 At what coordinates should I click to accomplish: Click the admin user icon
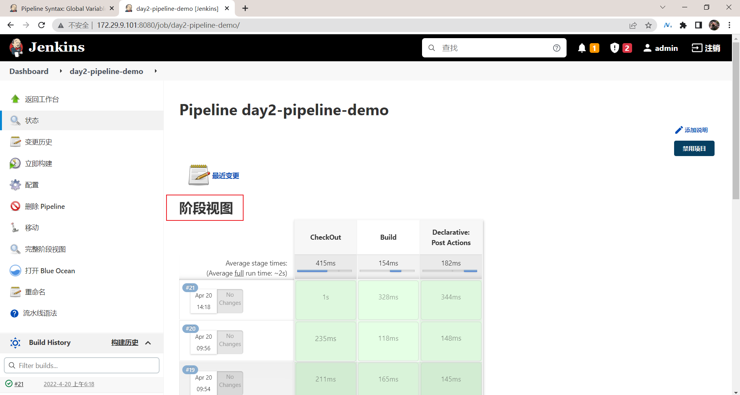click(x=647, y=48)
